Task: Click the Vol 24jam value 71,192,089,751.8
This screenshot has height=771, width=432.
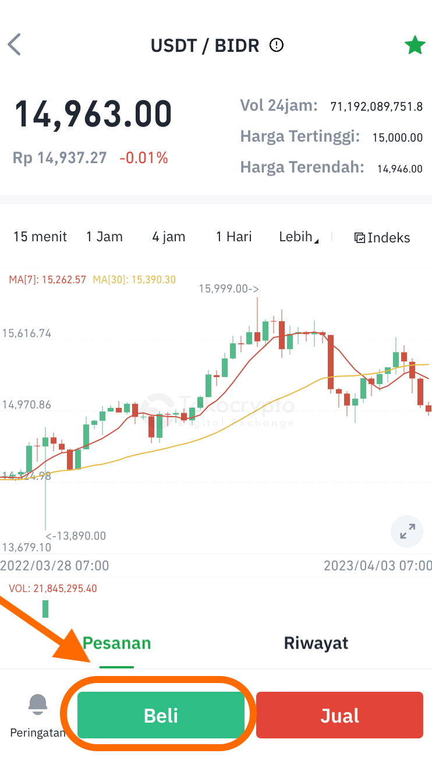Action: coord(376,107)
